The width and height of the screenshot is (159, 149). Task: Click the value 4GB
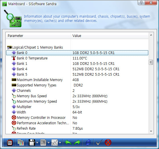[x=76, y=80]
